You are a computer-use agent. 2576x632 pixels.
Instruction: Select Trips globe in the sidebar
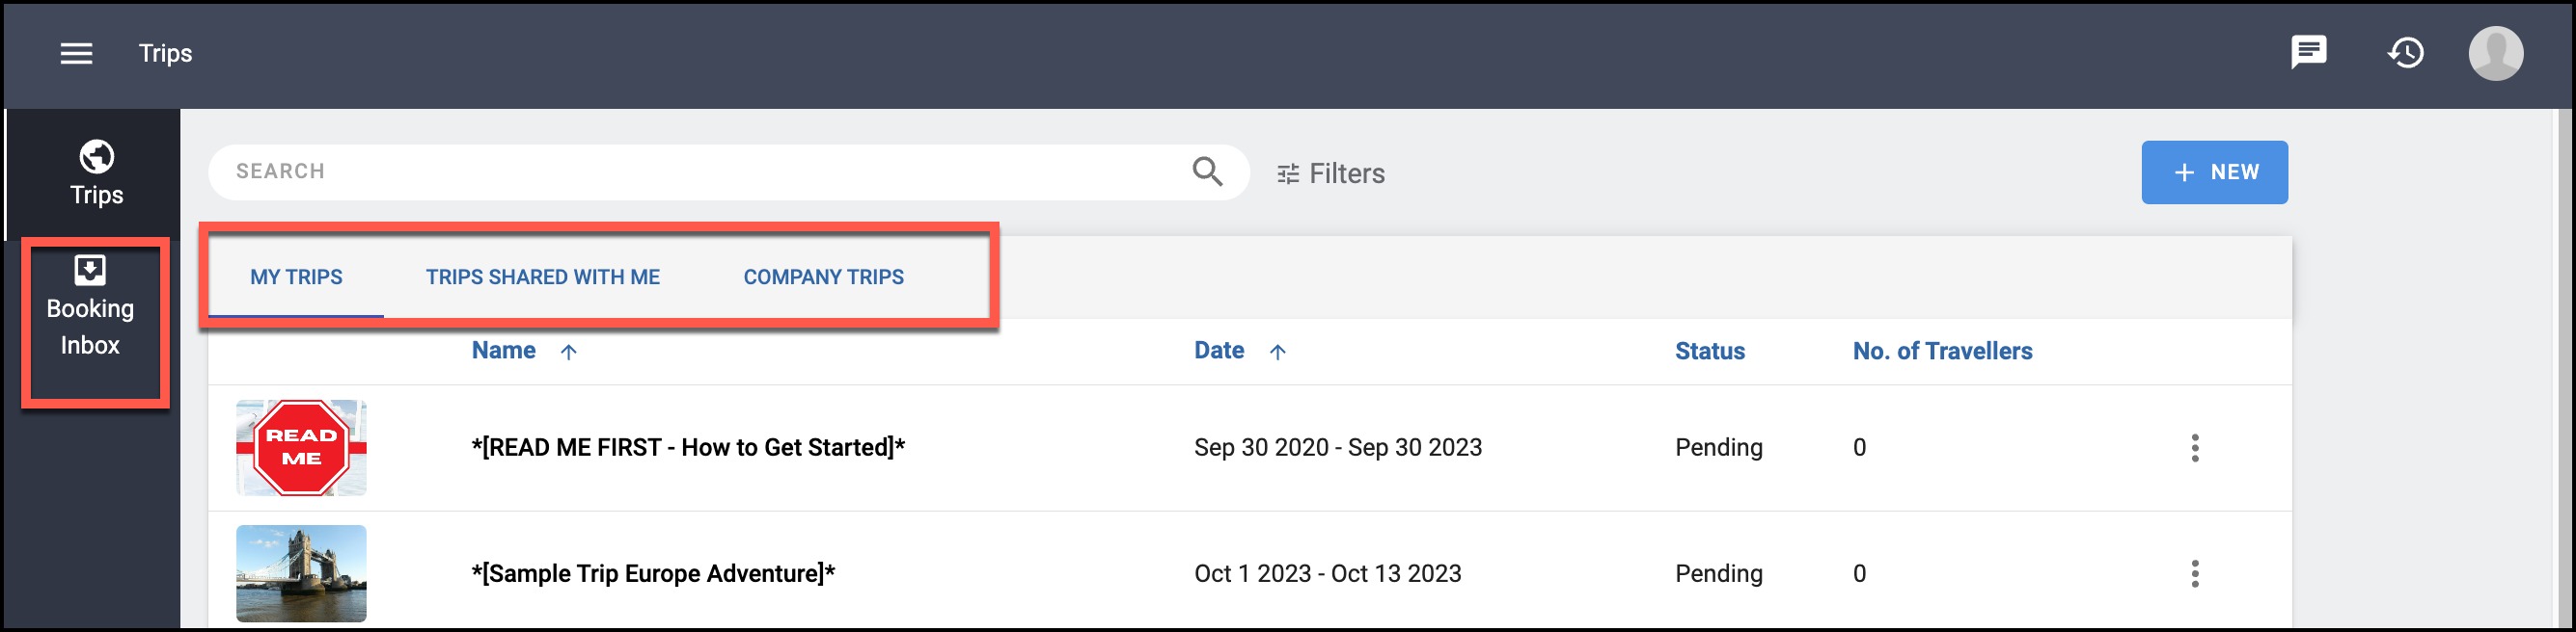[96, 173]
